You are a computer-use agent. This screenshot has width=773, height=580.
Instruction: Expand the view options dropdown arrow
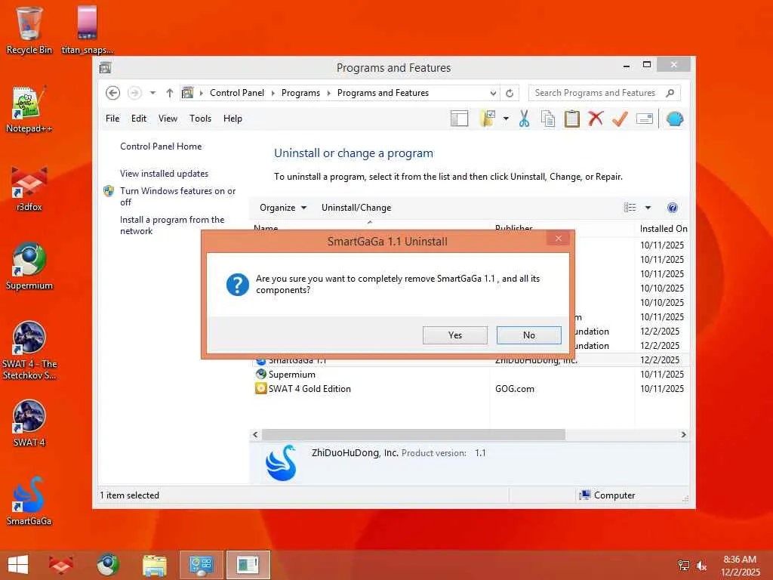pyautogui.click(x=648, y=208)
